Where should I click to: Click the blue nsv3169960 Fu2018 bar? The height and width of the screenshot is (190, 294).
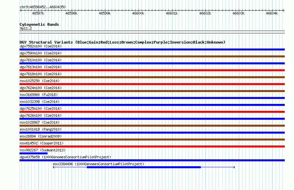(x=152, y=98)
